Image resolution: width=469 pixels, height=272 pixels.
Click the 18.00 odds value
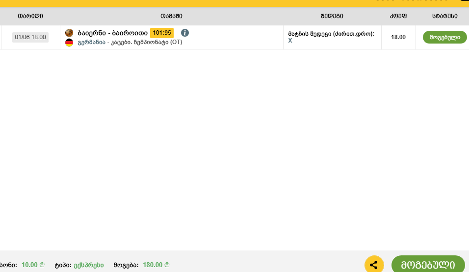coord(398,37)
